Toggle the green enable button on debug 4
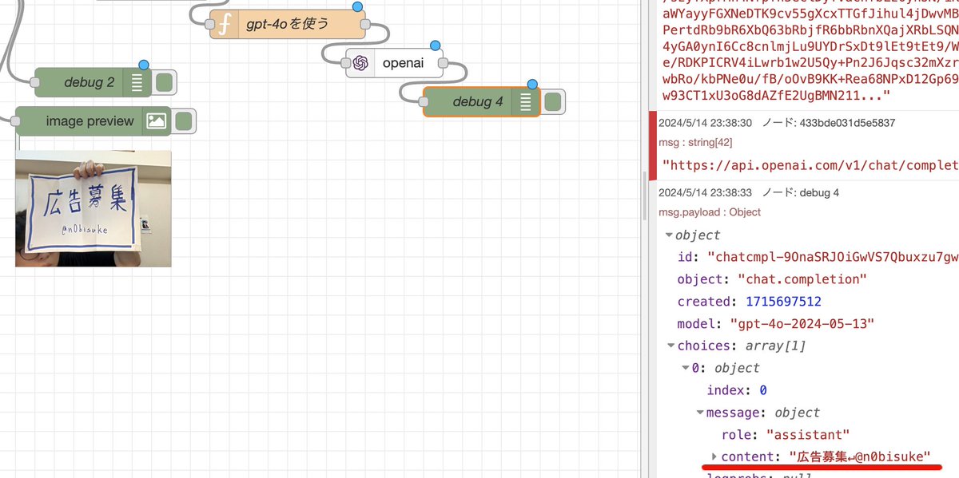 click(552, 101)
